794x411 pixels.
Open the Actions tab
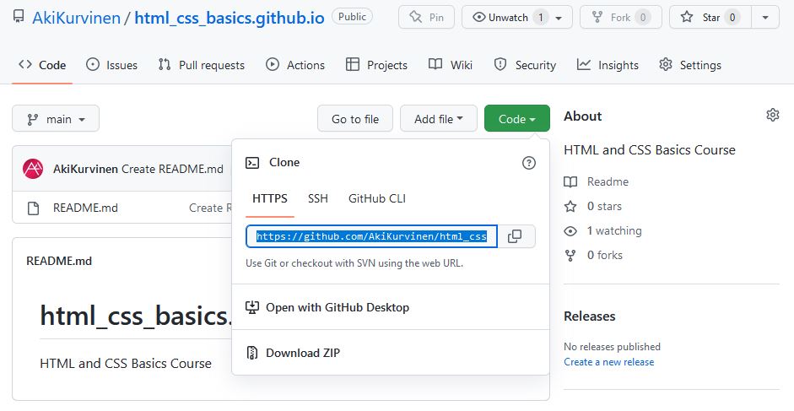295,65
